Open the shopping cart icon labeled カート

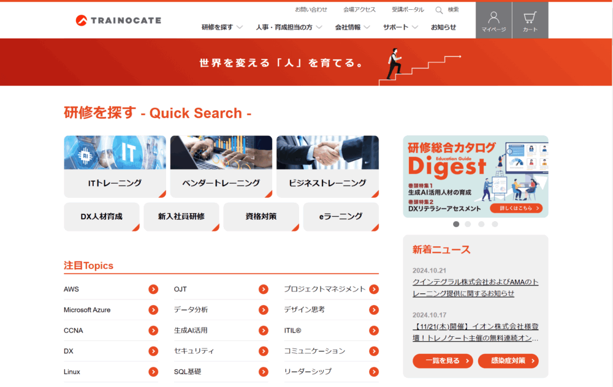coord(530,20)
